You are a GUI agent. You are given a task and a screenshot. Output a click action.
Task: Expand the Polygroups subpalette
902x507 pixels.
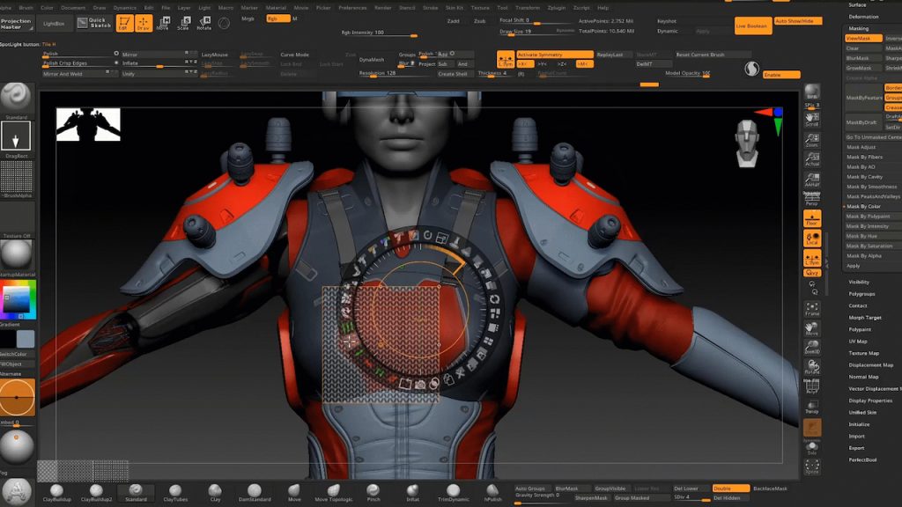click(861, 294)
